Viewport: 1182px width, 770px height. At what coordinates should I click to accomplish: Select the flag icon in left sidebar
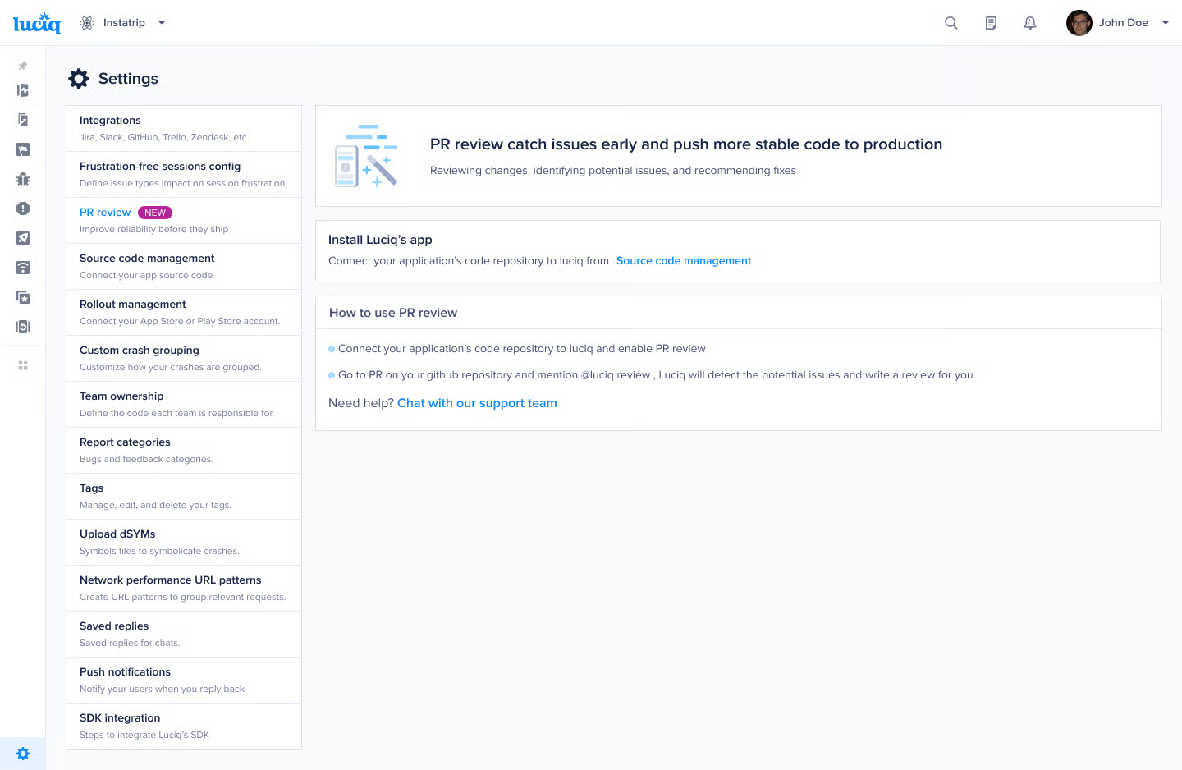pos(23,149)
